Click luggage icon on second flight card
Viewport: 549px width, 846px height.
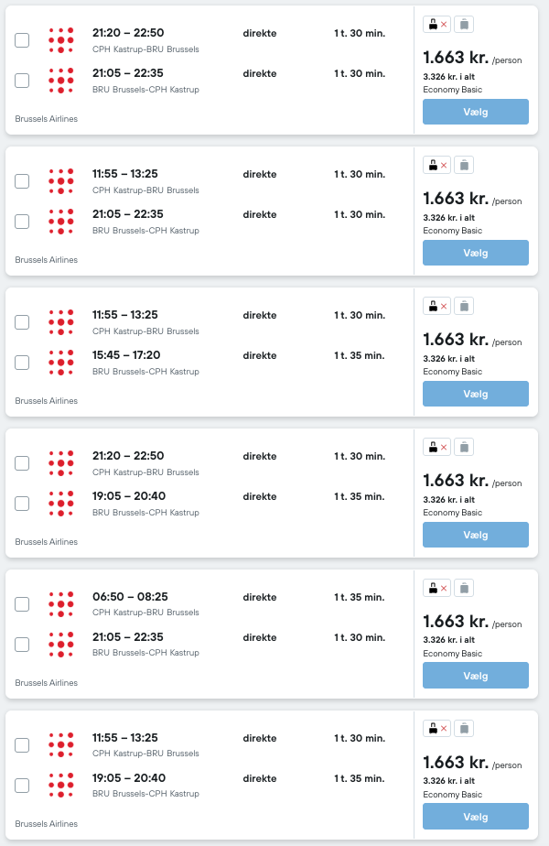point(464,165)
